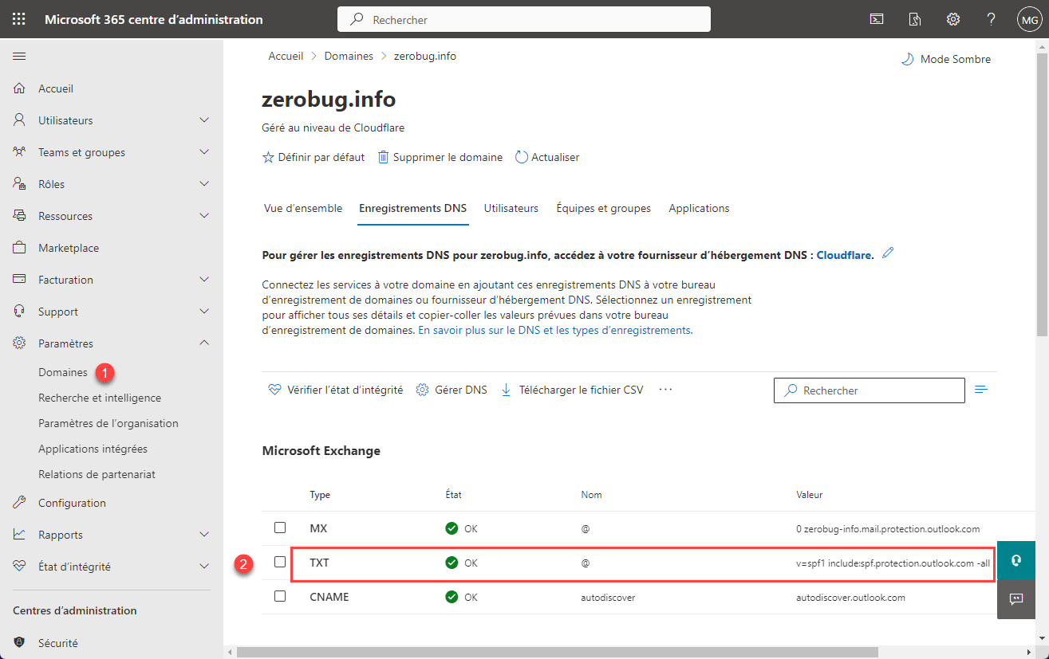The height and width of the screenshot is (659, 1049).
Task: Collapse the Paramètres chevron
Action: tap(204, 343)
